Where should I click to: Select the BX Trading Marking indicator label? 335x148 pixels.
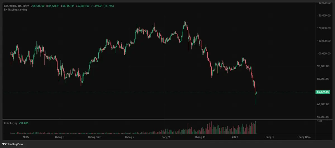tap(15, 9)
